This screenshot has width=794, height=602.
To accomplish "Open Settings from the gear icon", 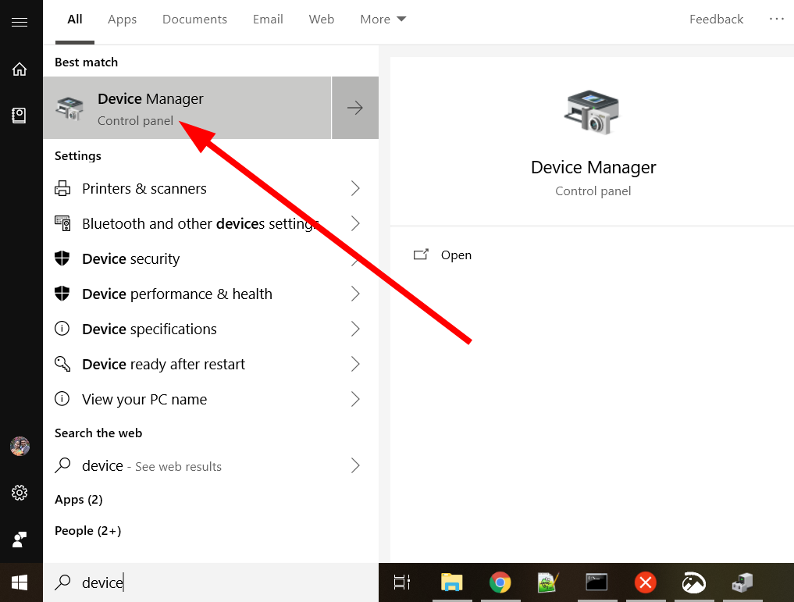I will point(21,493).
